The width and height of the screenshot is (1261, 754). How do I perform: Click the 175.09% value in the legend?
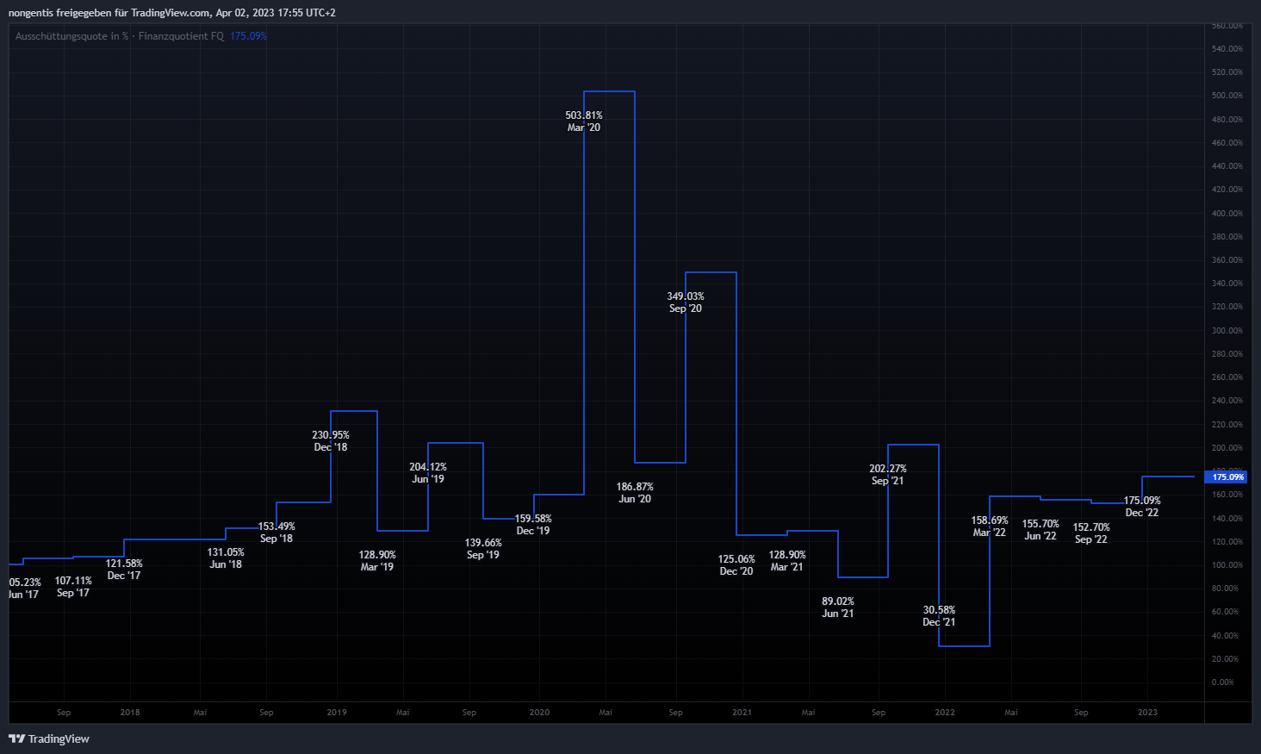coord(248,36)
